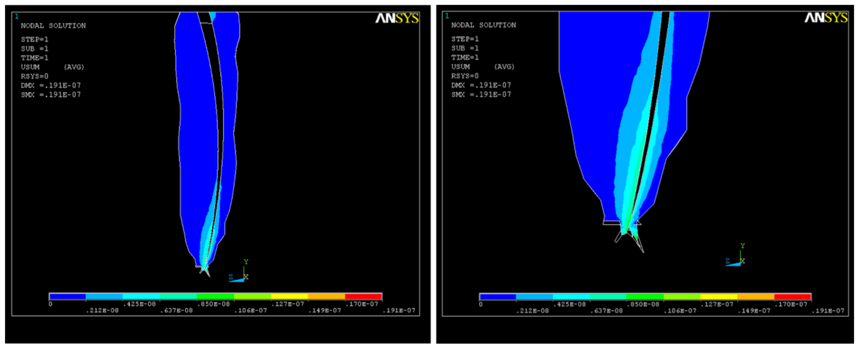Image resolution: width=860 pixels, height=349 pixels.
Task: Click "USUM" label in right plot
Action: coord(461,67)
